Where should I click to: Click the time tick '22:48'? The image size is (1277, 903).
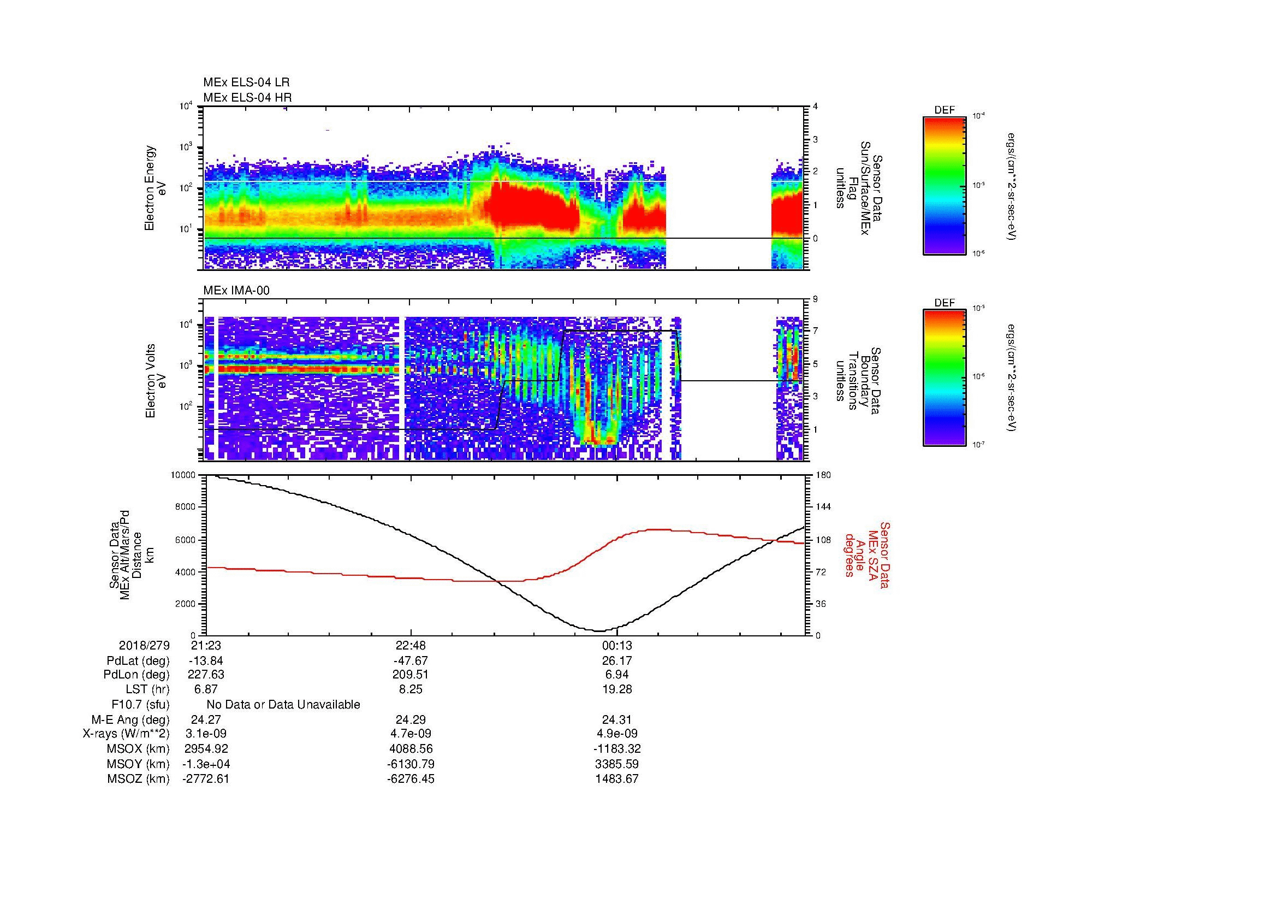pyautogui.click(x=411, y=645)
